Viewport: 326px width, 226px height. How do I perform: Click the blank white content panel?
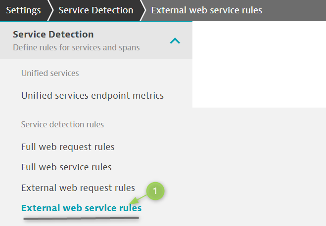click(259, 64)
